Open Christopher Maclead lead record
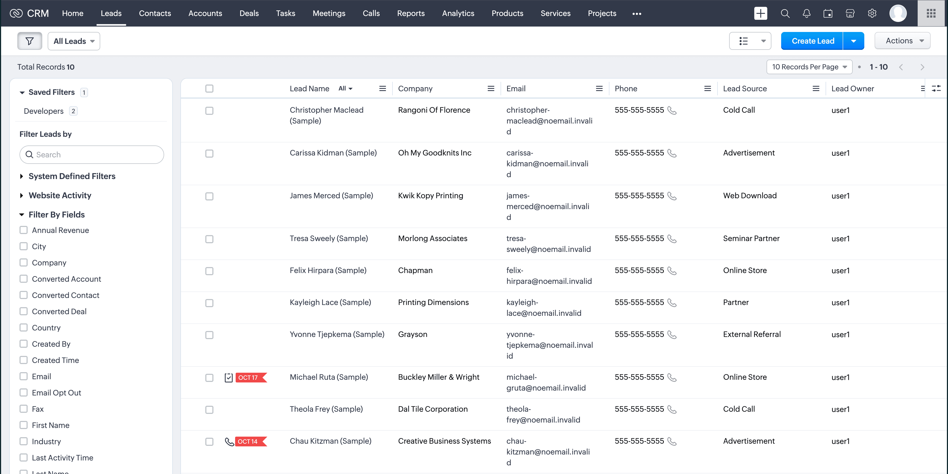The height and width of the screenshot is (474, 948). pos(326,110)
